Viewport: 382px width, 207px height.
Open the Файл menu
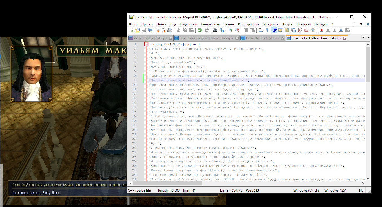133,24
